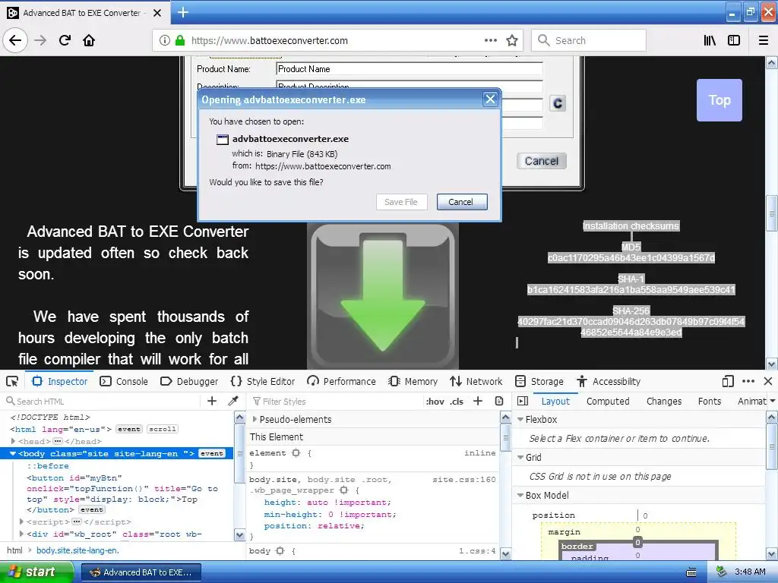Switch to the Console tab

124,381
